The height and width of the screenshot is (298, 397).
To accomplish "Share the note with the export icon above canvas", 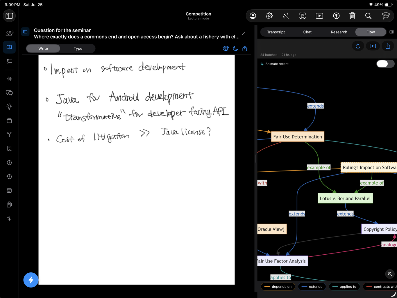I will click(245, 49).
